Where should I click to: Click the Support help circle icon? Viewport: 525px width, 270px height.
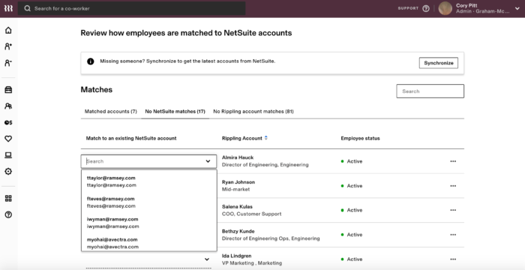point(426,8)
